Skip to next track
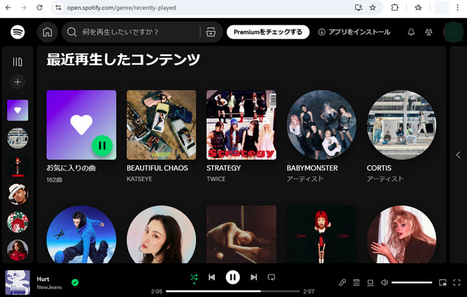 (x=254, y=278)
